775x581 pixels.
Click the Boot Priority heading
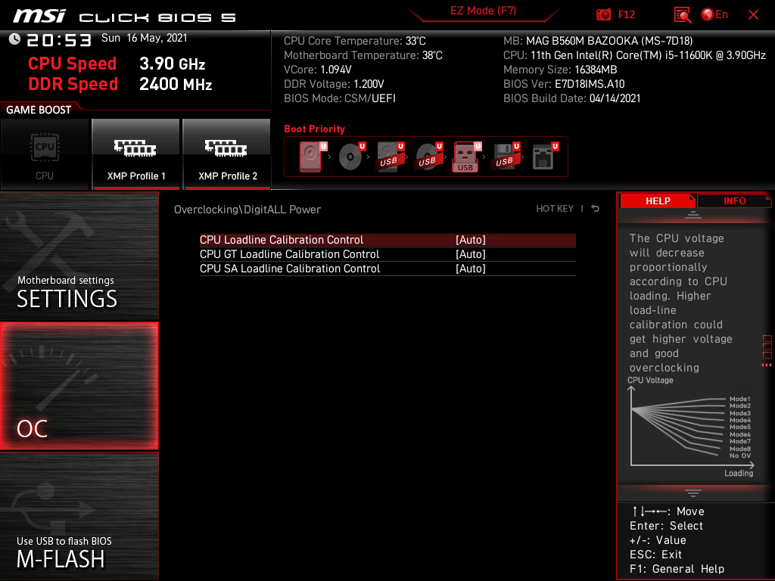pos(314,129)
